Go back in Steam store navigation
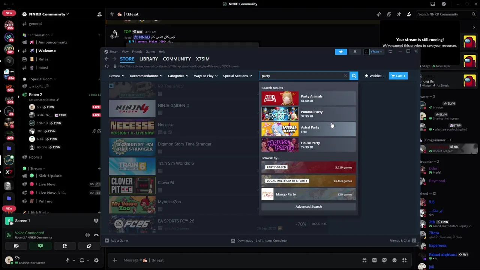The height and width of the screenshot is (270, 480). pos(106,59)
